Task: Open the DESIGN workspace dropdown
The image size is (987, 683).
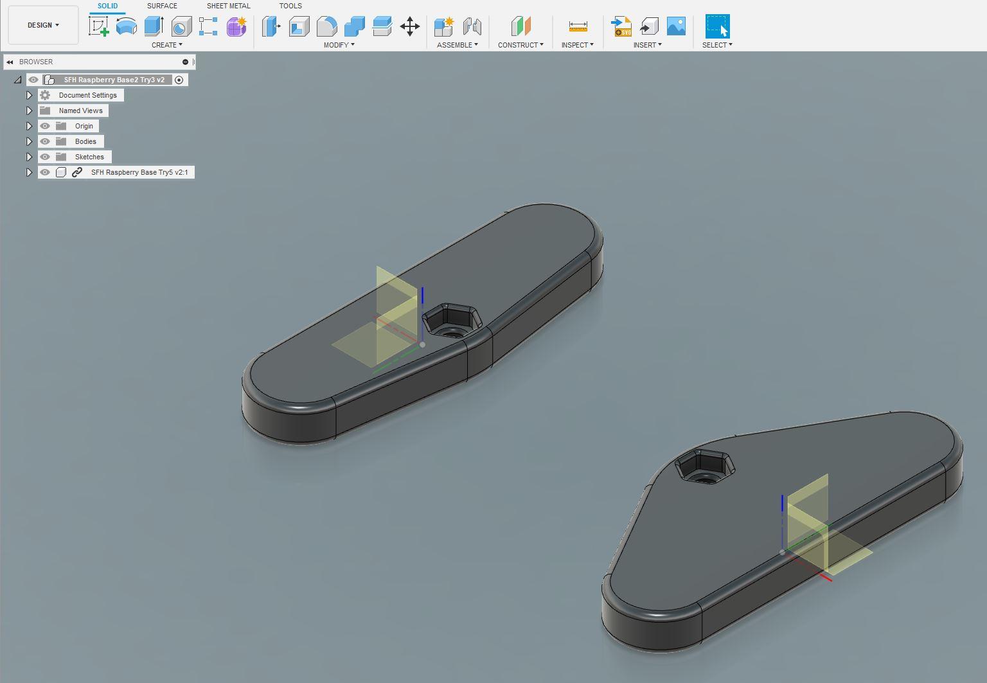Action: (43, 25)
